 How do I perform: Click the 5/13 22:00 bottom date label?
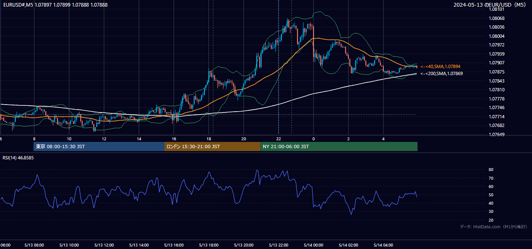click(278, 245)
